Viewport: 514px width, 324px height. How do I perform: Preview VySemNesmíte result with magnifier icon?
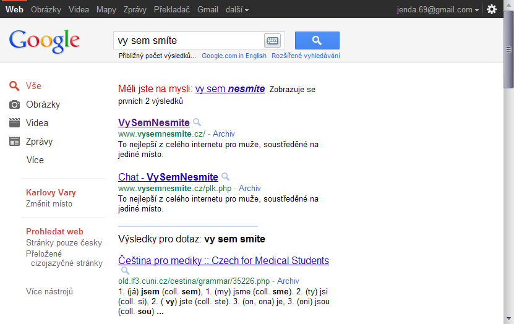click(197, 122)
